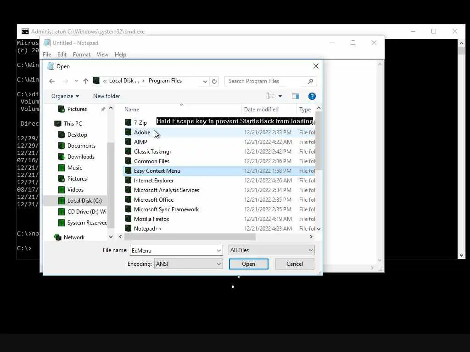Open the dialog Help icon
Image resolution: width=470 pixels, height=352 pixels.
click(312, 96)
